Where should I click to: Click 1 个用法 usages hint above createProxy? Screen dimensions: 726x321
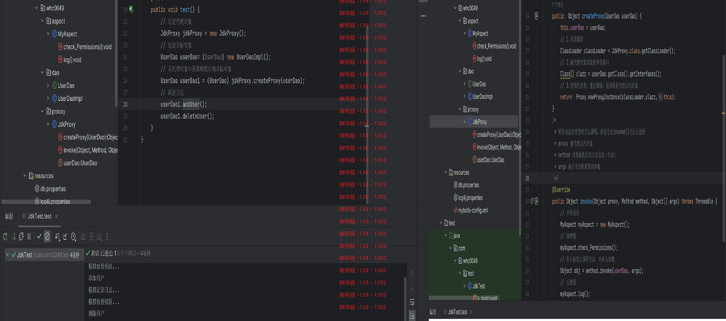(x=558, y=4)
